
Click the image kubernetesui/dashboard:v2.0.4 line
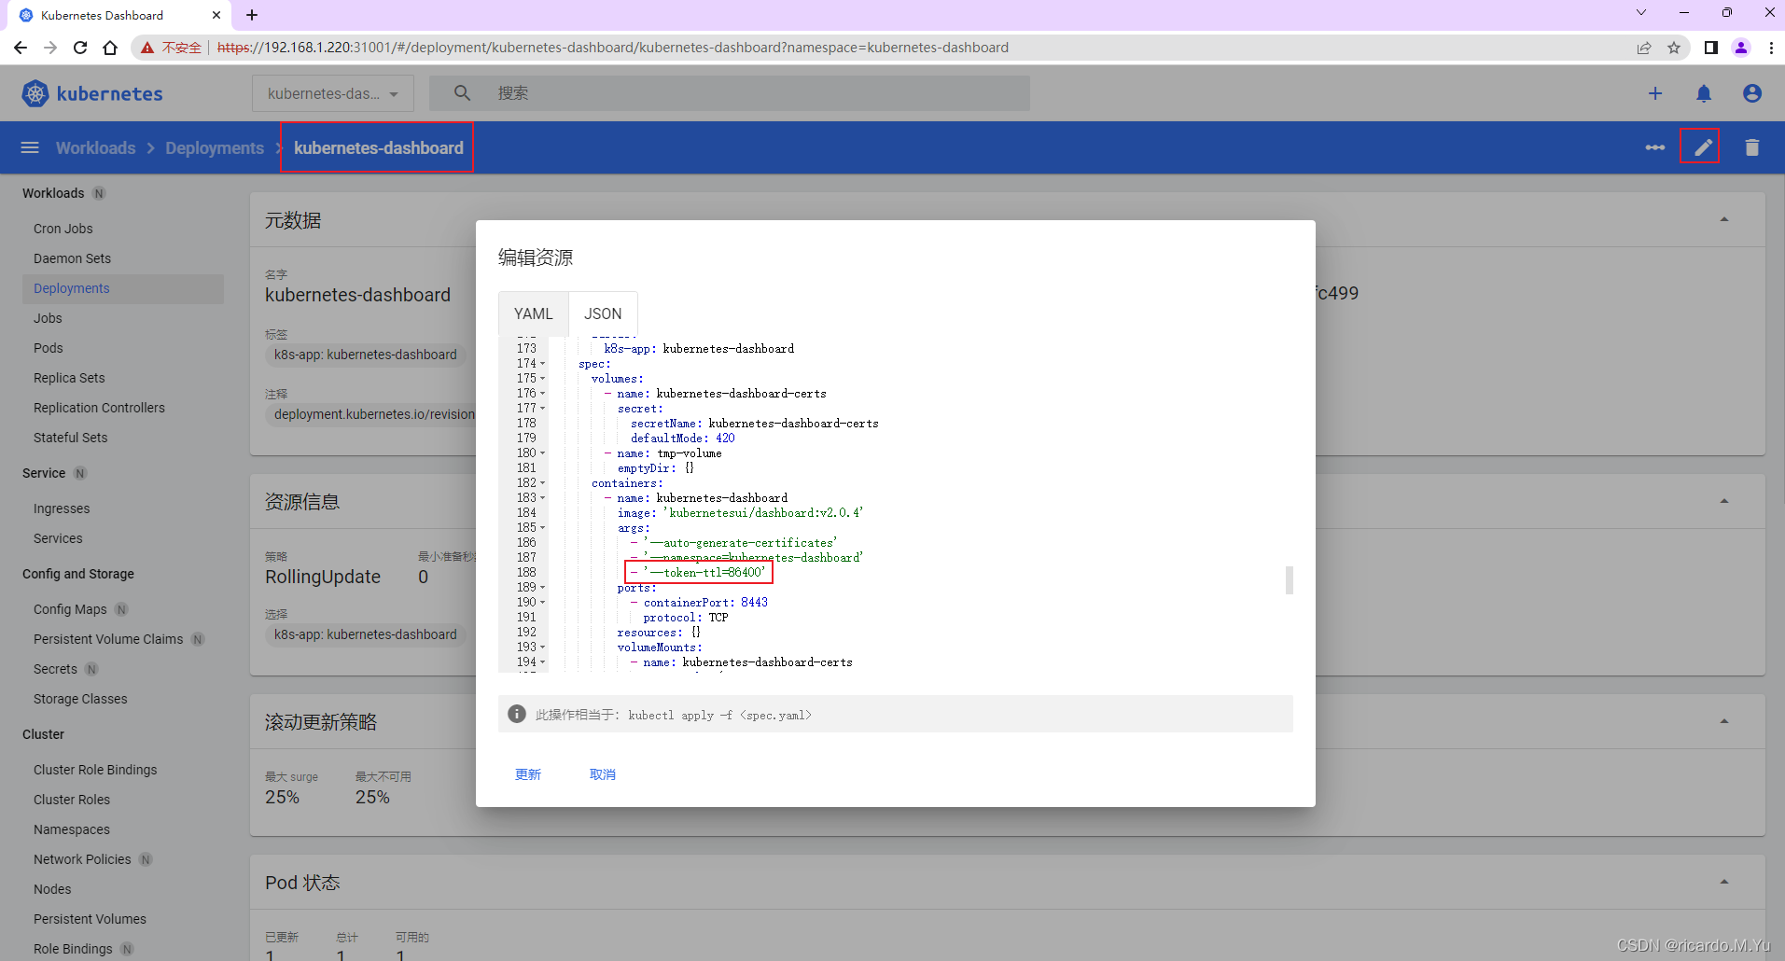click(740, 513)
